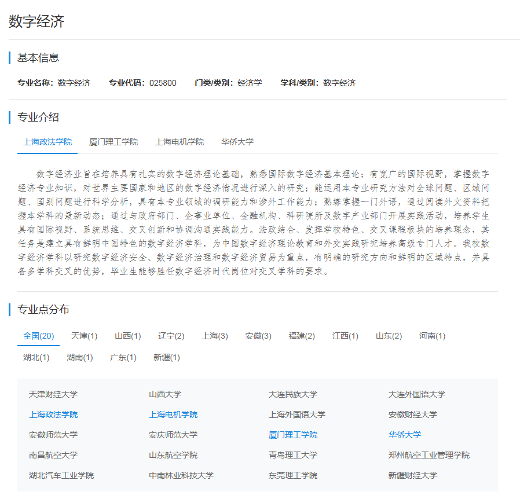This screenshot has height=499, width=520.
Task: Click 新疆财经大学 in the school list
Action: click(412, 475)
